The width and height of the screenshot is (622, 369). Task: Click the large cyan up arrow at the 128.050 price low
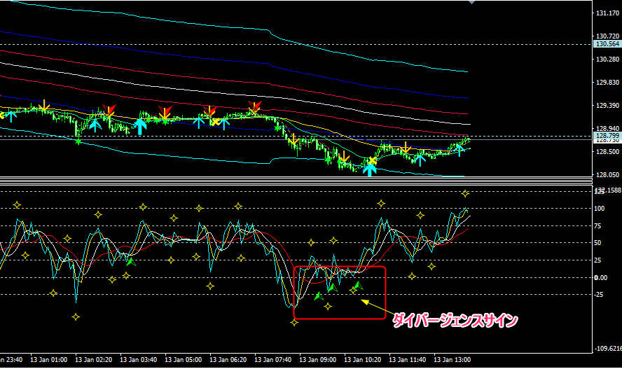(369, 170)
